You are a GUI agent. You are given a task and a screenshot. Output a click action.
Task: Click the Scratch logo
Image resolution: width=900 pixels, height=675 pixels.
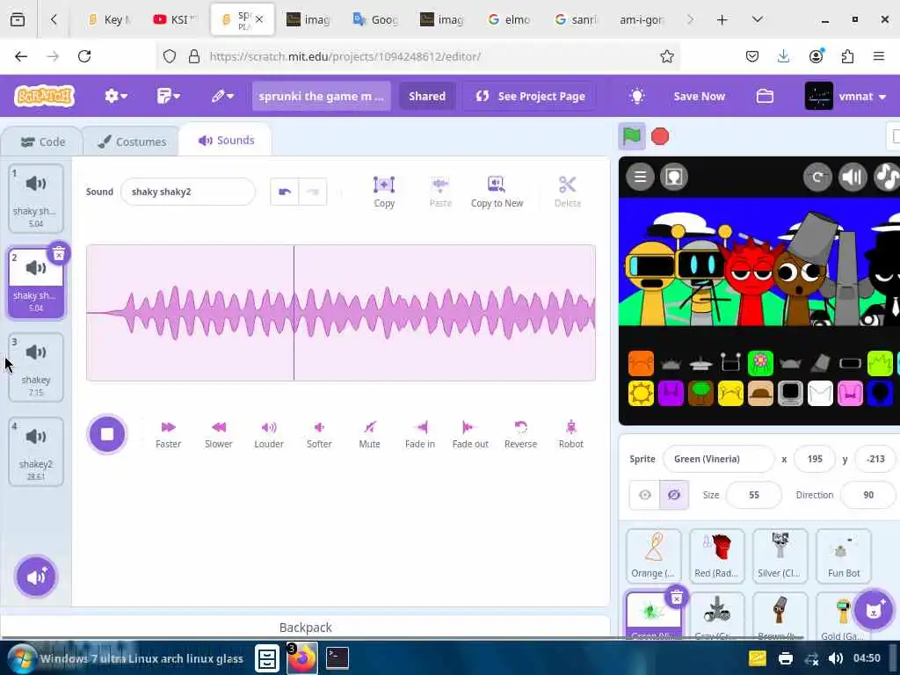tap(45, 96)
